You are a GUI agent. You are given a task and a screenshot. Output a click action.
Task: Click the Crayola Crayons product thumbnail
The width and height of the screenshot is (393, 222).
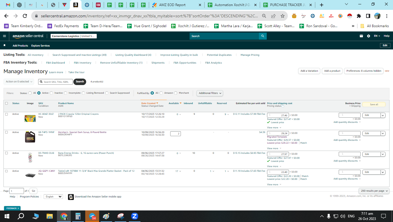[x=30, y=119]
